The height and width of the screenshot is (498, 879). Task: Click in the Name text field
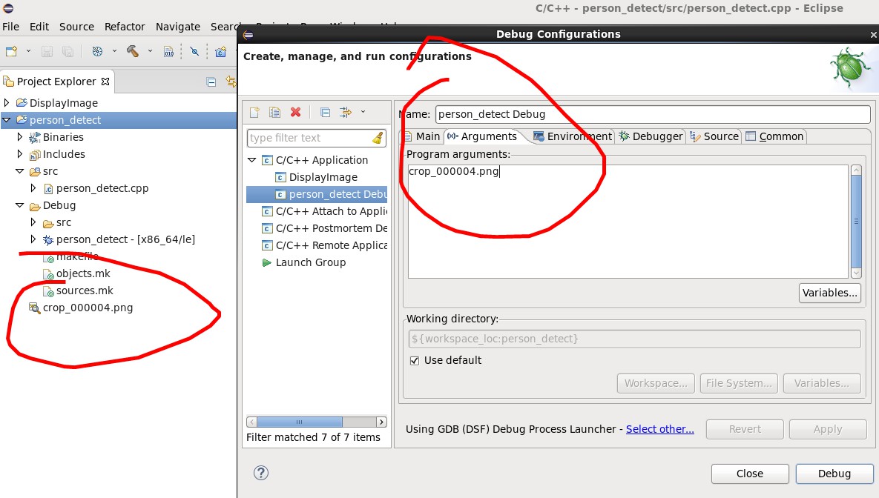651,114
